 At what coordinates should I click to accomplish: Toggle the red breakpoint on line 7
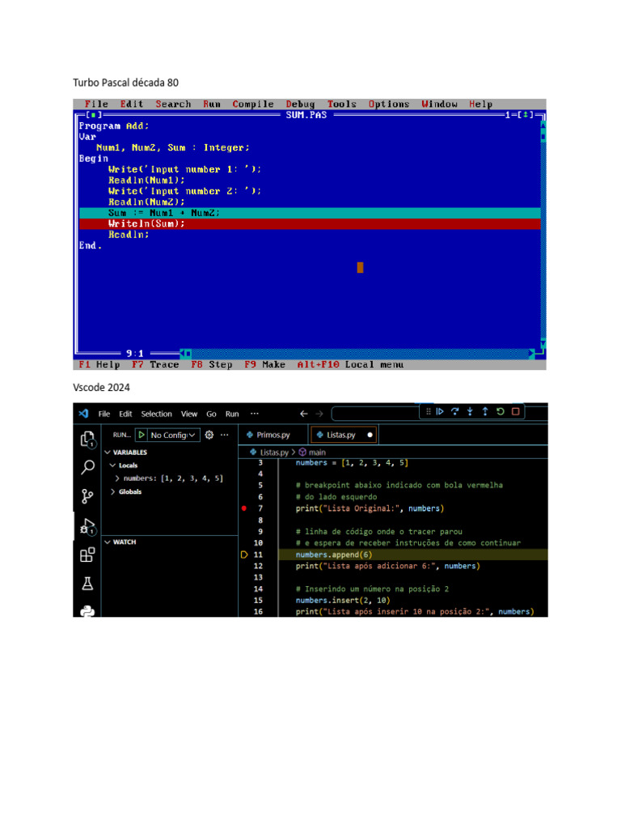tap(244, 508)
